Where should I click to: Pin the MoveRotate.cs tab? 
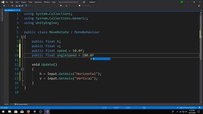17,10
